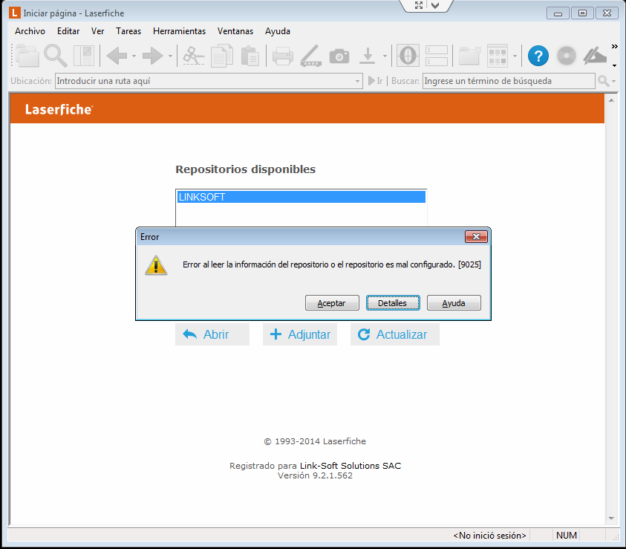The height and width of the screenshot is (549, 626).
Task: Click the page scrollbar down arrow
Action: click(611, 519)
